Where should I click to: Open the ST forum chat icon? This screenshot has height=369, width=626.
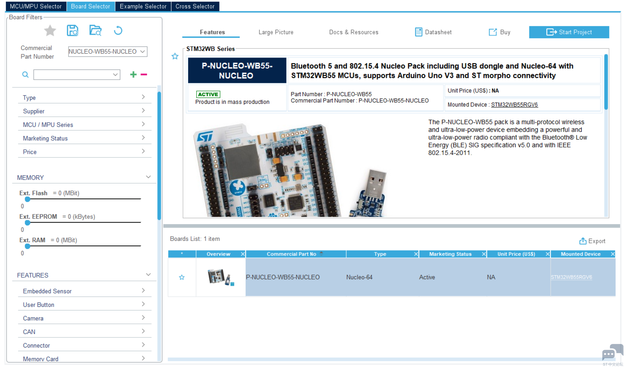pos(612,352)
